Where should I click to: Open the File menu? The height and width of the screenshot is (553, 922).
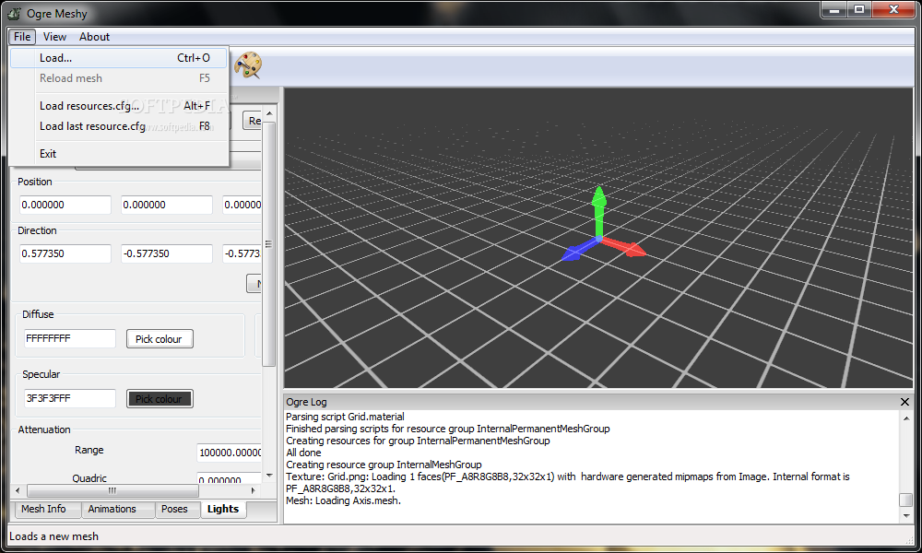[22, 37]
